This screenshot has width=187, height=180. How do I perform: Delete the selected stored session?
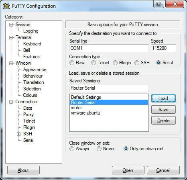[x=163, y=121]
